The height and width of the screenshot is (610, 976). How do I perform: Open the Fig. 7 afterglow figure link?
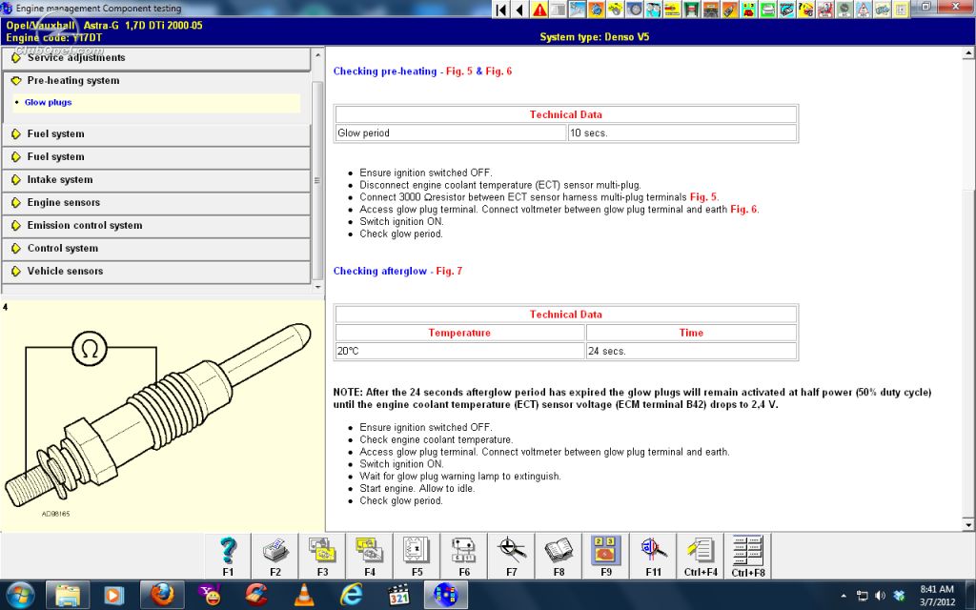(x=449, y=272)
